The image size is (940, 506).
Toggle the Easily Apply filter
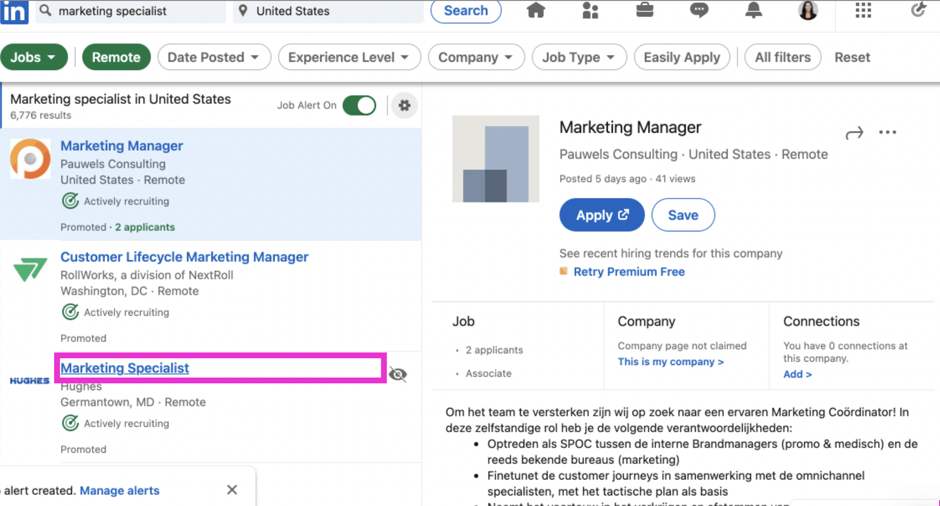(x=682, y=57)
